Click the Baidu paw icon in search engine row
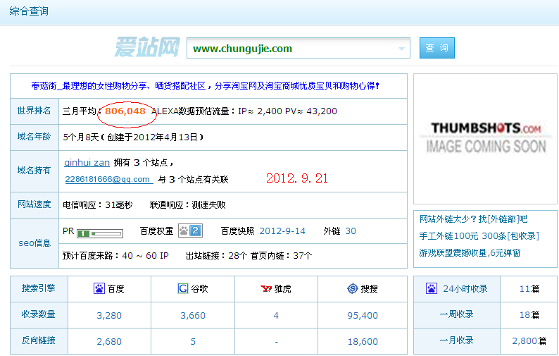Image resolution: width=559 pixels, height=356 pixels. click(99, 288)
